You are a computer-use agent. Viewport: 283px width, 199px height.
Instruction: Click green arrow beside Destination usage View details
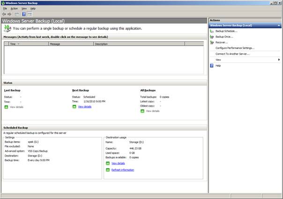point(108,163)
